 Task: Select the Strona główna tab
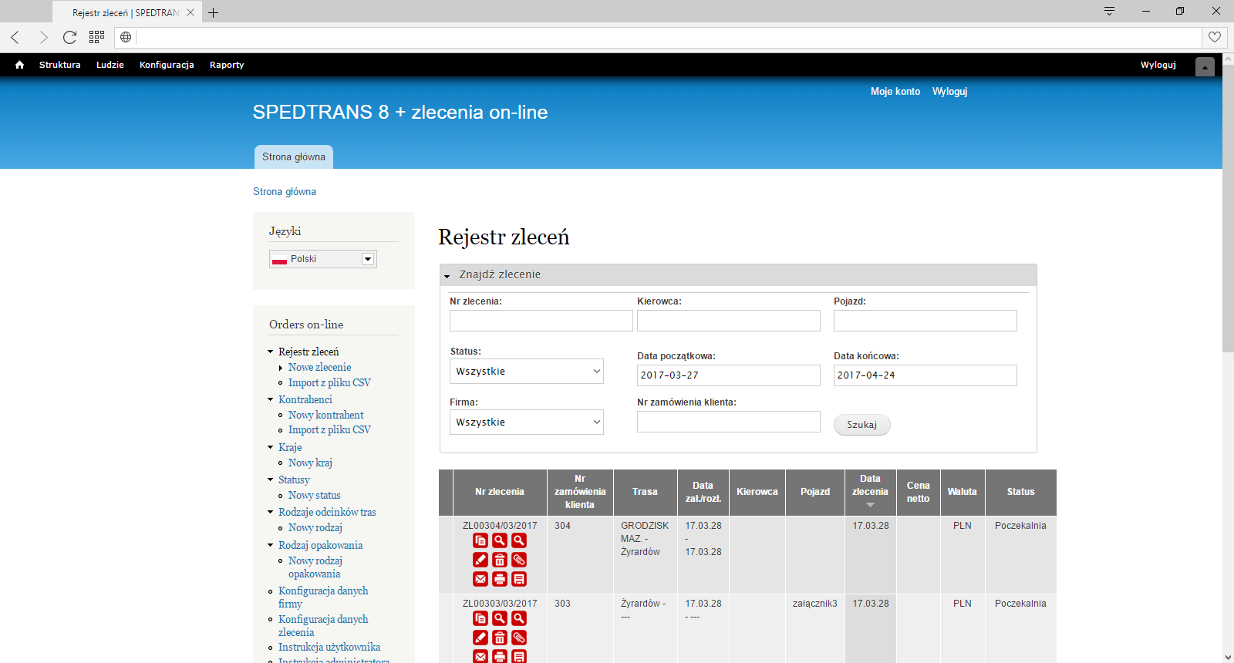(294, 156)
